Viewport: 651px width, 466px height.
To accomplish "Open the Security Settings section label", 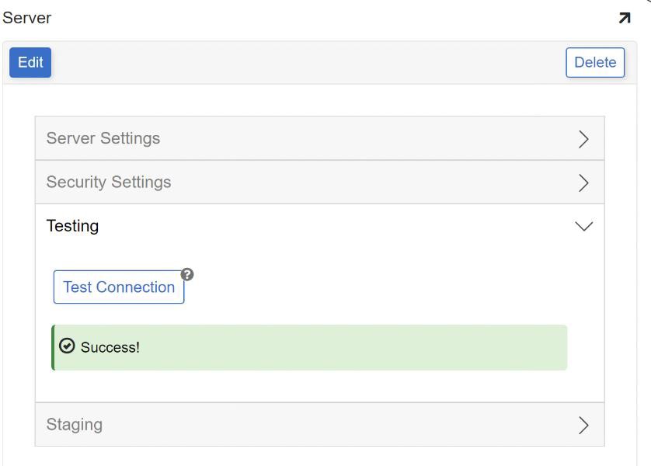I will [x=109, y=183].
